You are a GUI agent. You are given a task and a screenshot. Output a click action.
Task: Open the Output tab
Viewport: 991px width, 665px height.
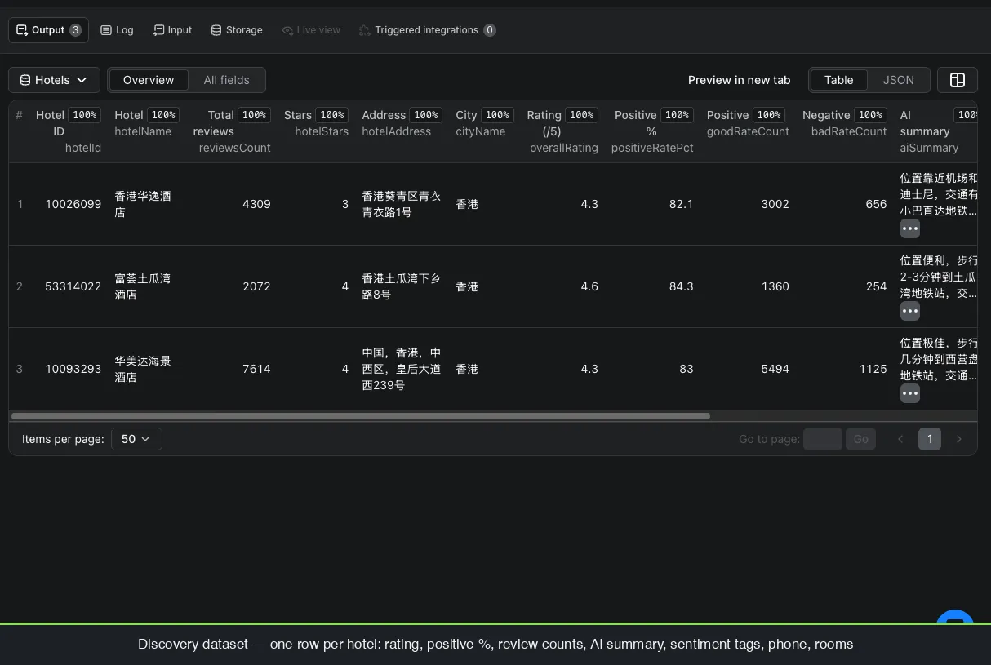[48, 30]
